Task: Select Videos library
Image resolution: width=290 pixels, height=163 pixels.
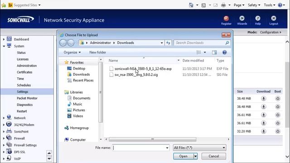Action: point(78,116)
